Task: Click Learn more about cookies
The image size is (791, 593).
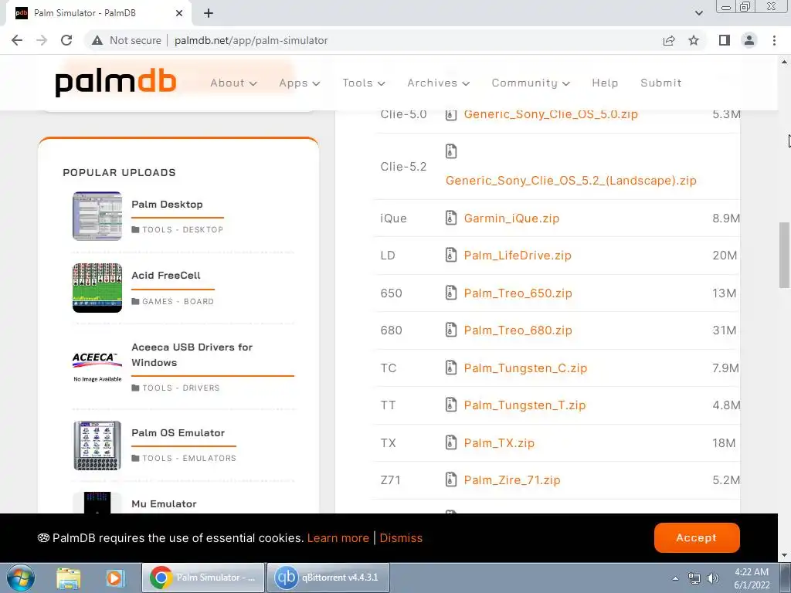Action: [x=338, y=538]
